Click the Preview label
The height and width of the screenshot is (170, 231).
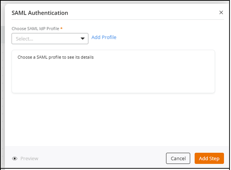click(x=29, y=158)
